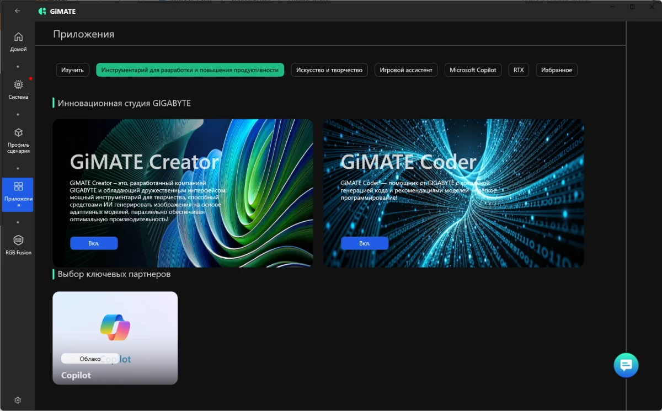Click the Copilot logo icon

coord(115,328)
